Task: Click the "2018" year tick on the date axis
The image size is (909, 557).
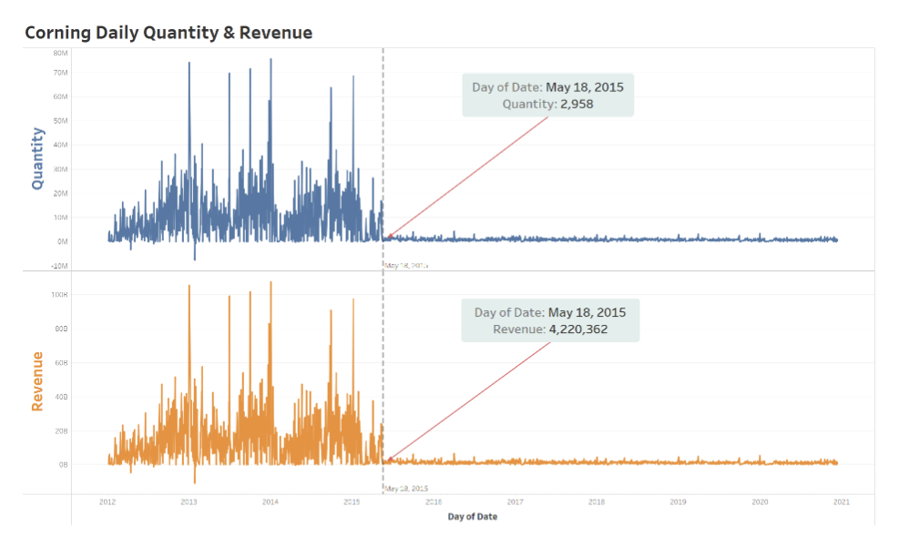Action: point(597,502)
